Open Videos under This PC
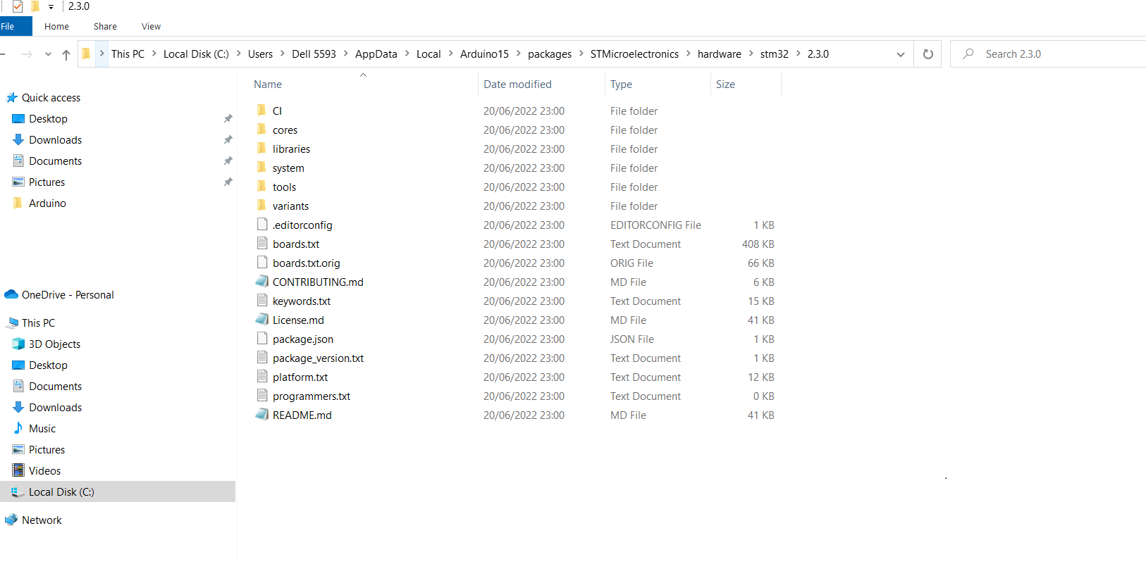This screenshot has width=1146, height=564. 44,471
